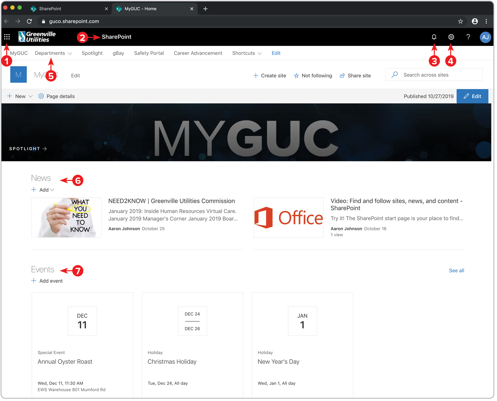This screenshot has height=401, width=497.
Task: Click the DEC 11 date tile
Action: point(82,321)
